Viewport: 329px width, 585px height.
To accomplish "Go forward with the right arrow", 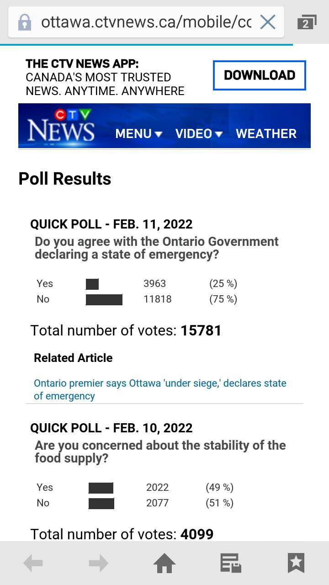I will [x=99, y=563].
